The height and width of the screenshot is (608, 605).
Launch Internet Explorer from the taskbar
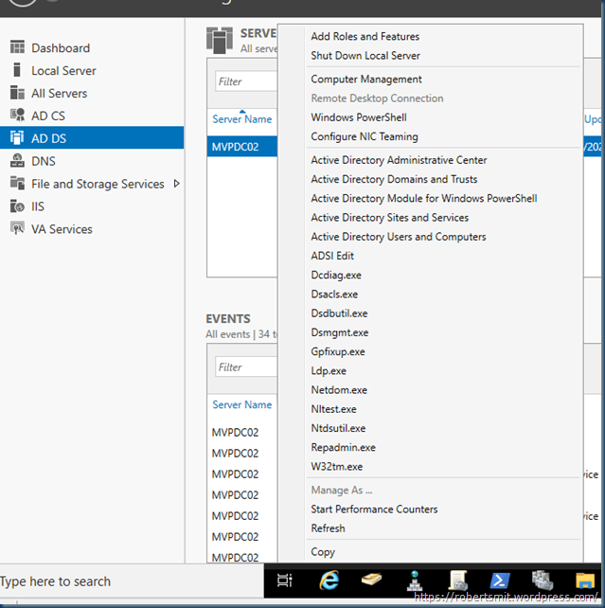click(x=329, y=581)
